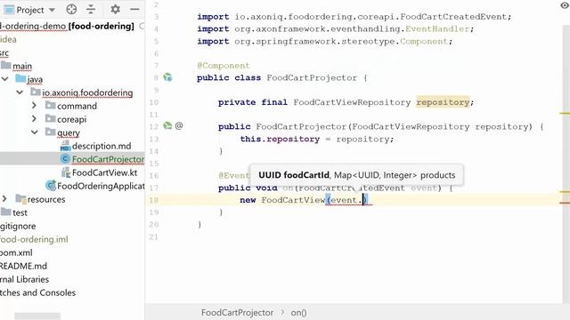Open README.md file
The height and width of the screenshot is (320, 570).
(23, 266)
